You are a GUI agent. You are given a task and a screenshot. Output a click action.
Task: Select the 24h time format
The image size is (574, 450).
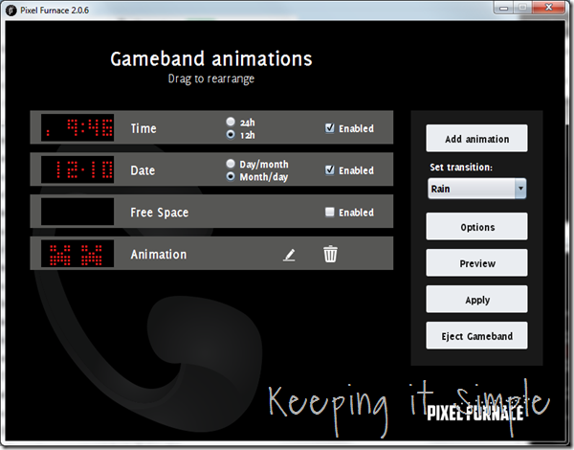(x=231, y=122)
